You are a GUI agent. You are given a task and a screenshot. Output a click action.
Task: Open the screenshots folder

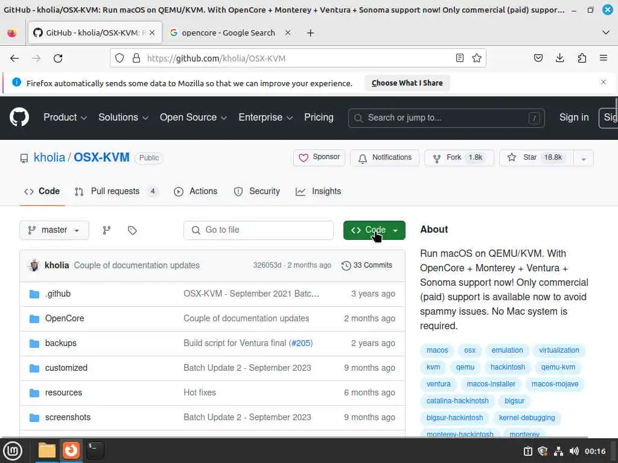pyautogui.click(x=68, y=417)
